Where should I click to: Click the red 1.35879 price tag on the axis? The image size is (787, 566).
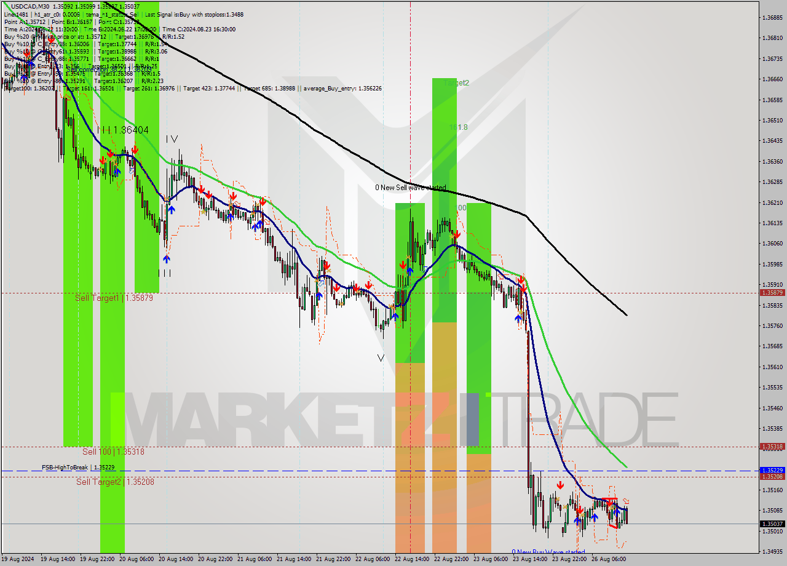pyautogui.click(x=772, y=293)
